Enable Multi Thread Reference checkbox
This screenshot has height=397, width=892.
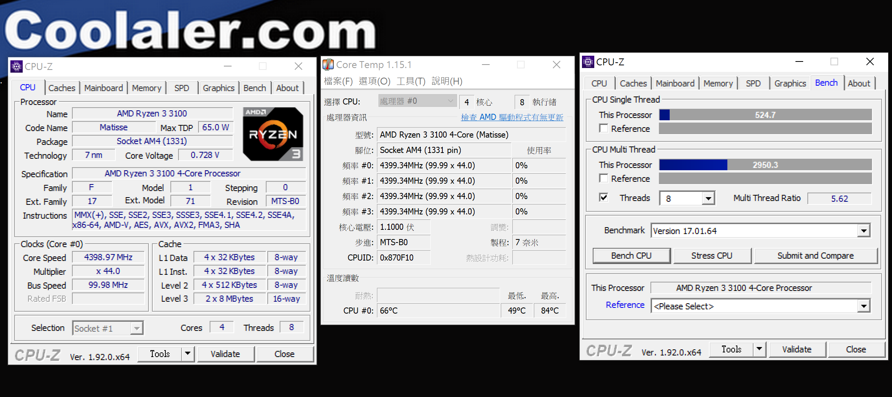coord(604,178)
